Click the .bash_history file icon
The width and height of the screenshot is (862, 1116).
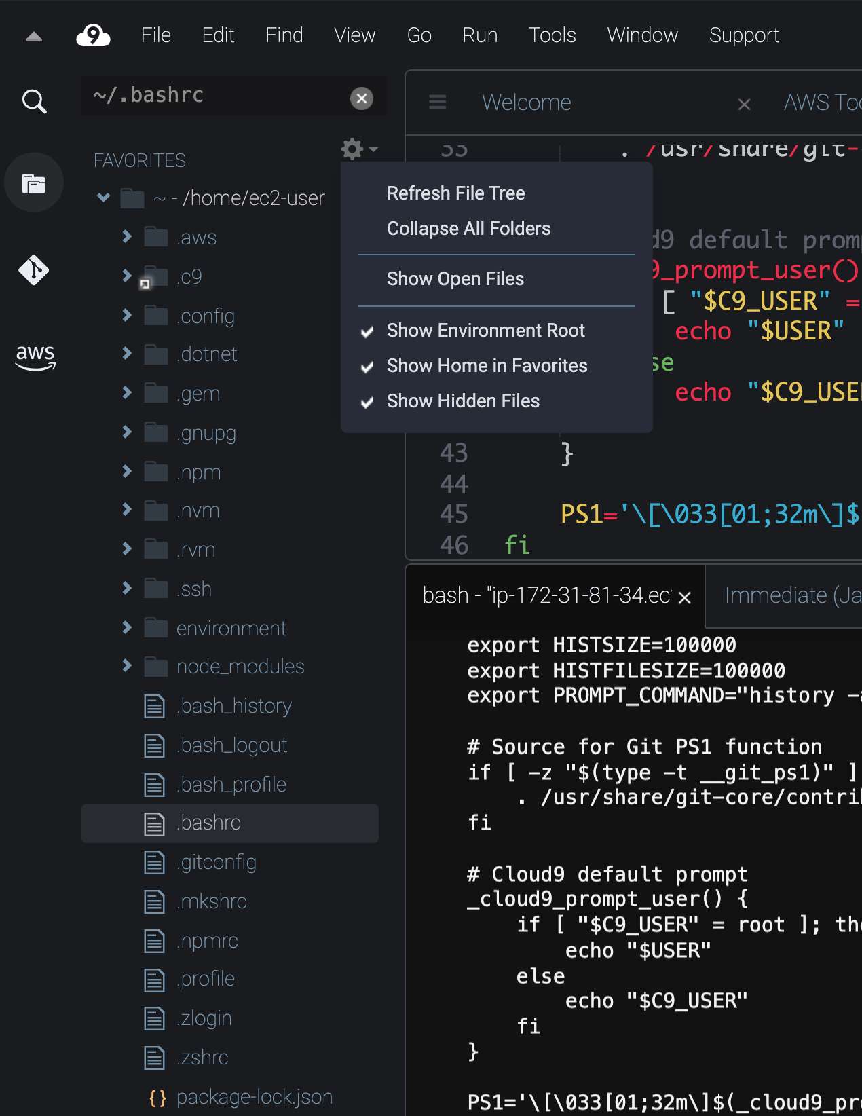pyautogui.click(x=155, y=706)
